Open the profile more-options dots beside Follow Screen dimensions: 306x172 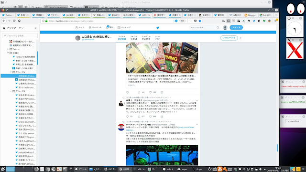point(241,38)
